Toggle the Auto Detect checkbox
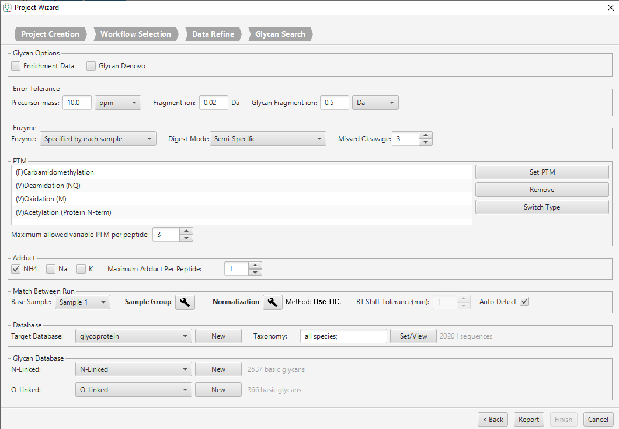 click(x=524, y=302)
